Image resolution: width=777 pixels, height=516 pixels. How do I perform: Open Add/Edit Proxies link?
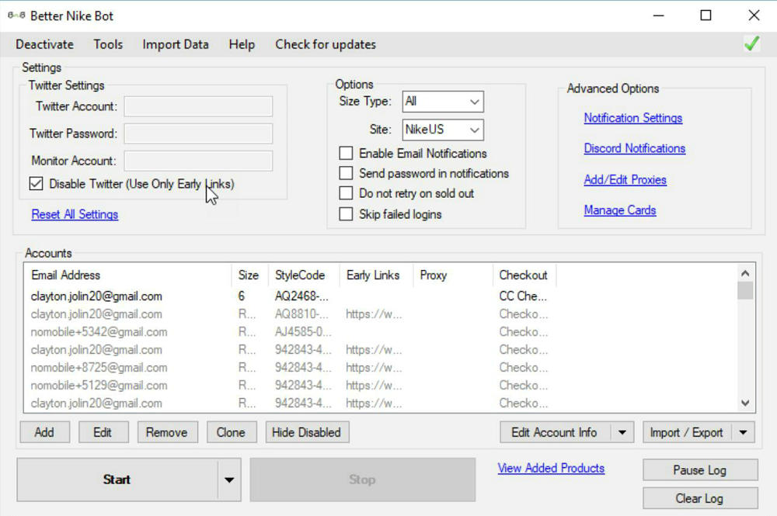625,179
